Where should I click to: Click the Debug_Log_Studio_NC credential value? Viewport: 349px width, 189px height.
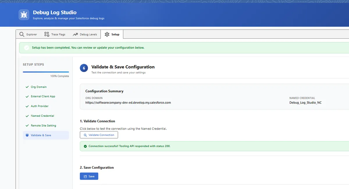(x=305, y=102)
